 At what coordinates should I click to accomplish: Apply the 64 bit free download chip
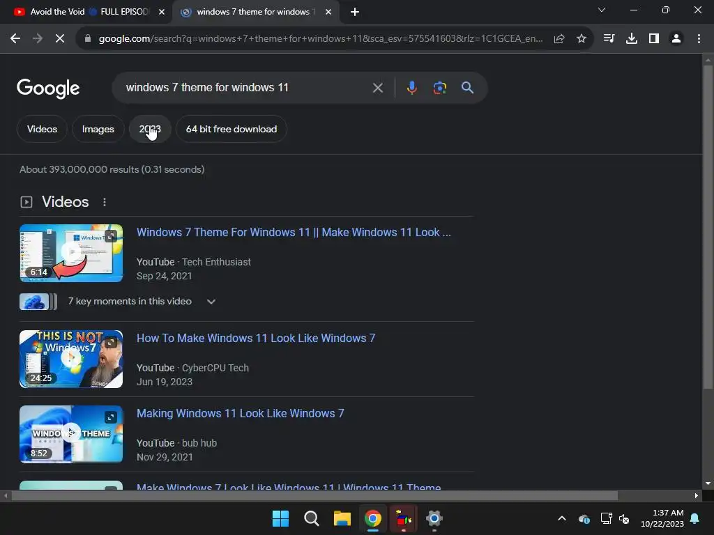click(231, 129)
